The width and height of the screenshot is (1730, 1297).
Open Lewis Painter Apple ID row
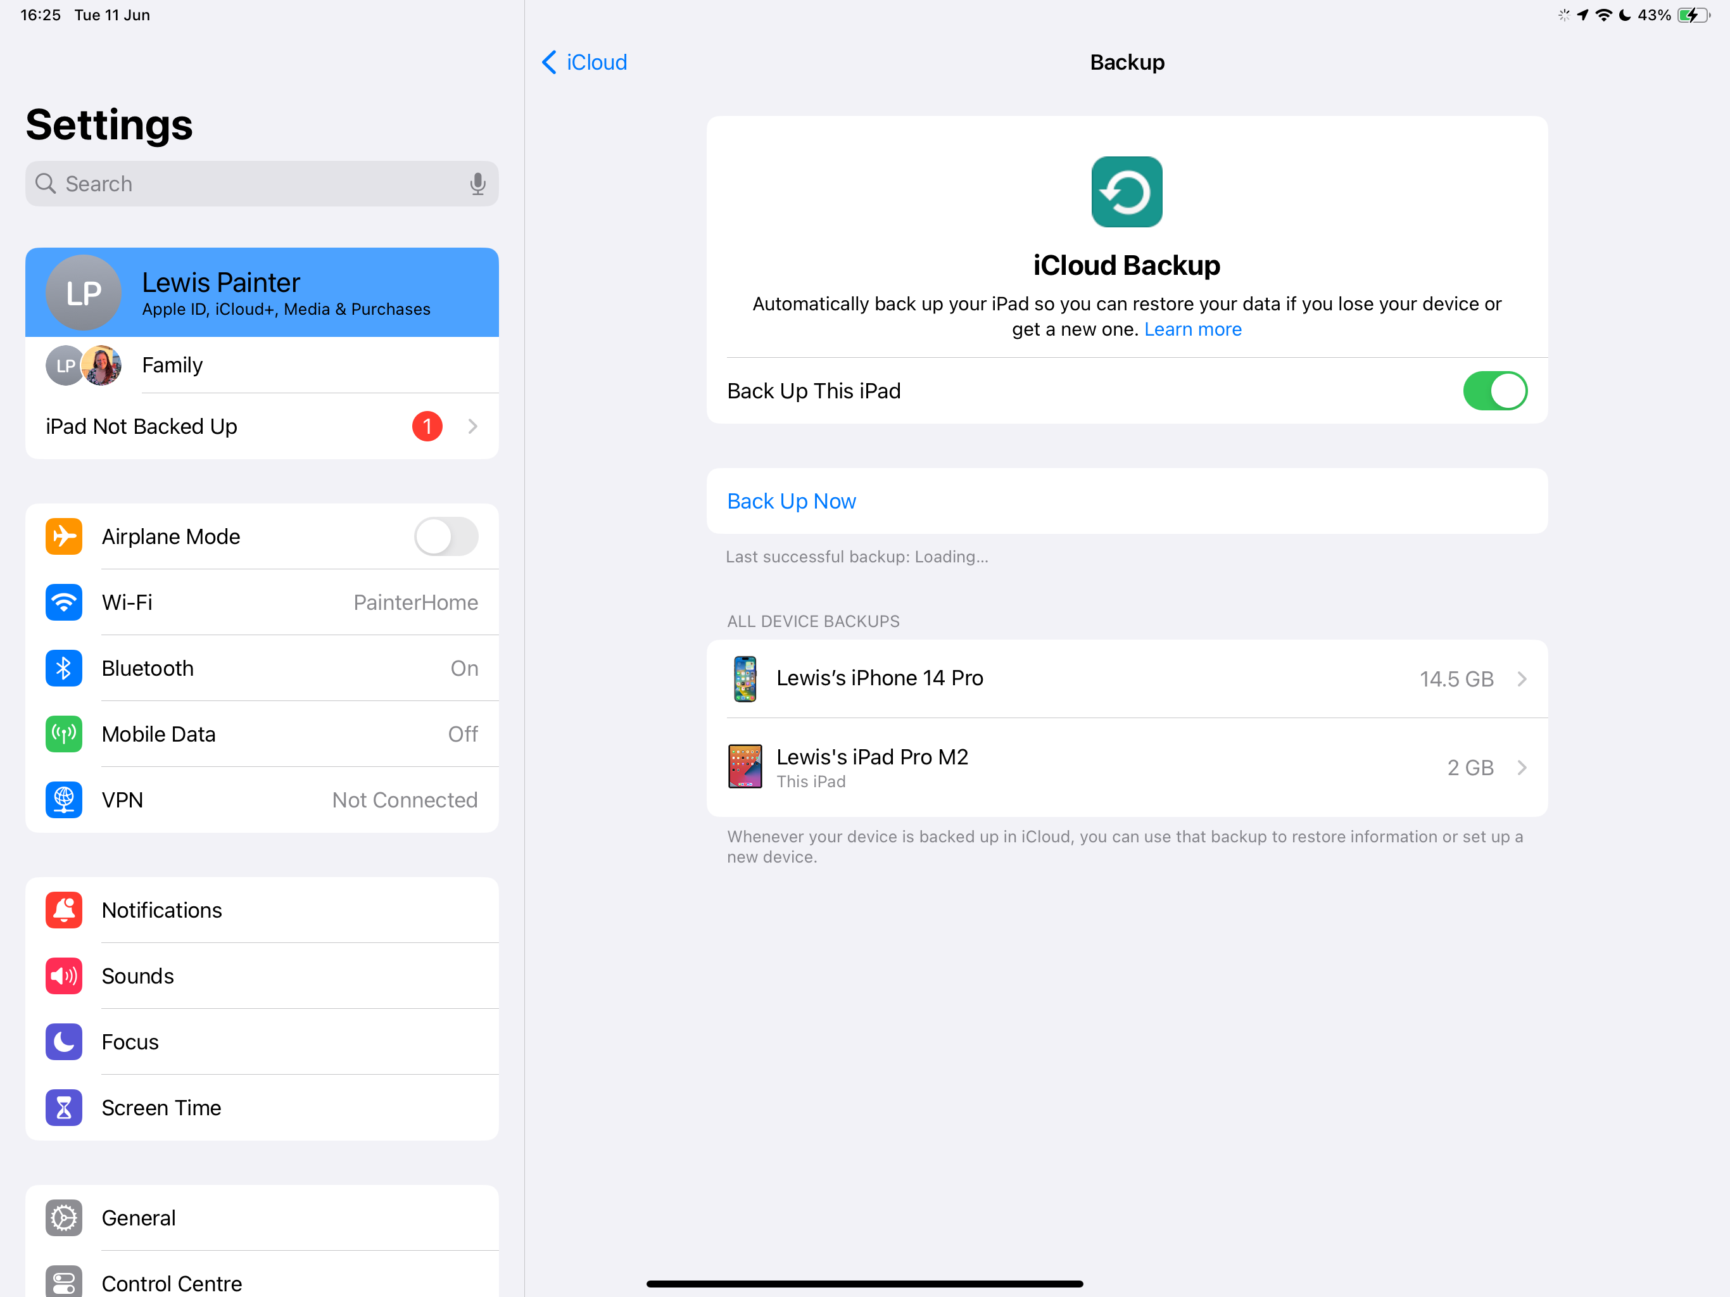pos(262,293)
